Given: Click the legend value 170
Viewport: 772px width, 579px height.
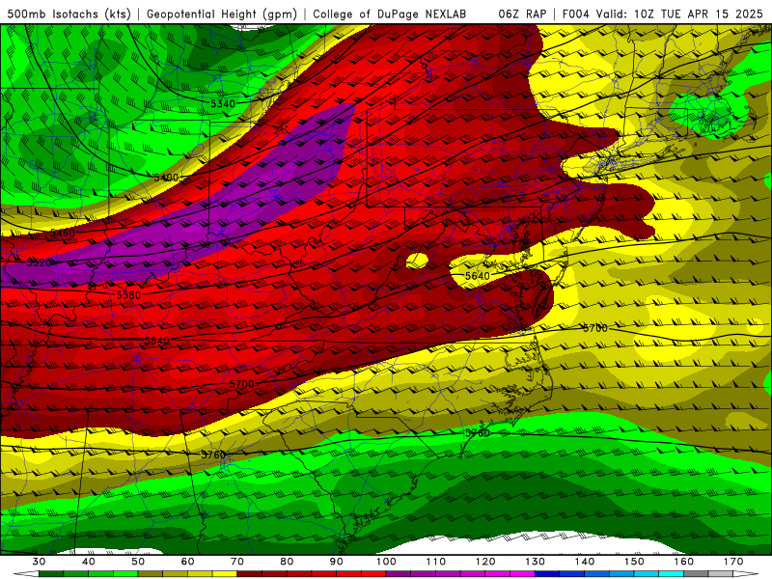Looking at the screenshot, I should coord(733,562).
